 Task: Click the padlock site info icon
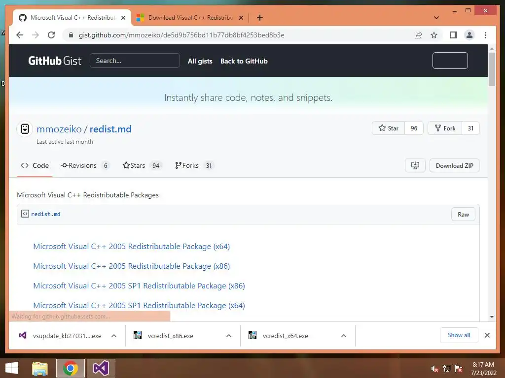click(71, 35)
